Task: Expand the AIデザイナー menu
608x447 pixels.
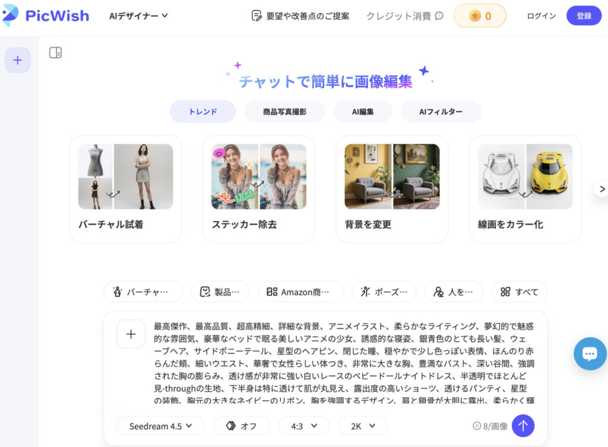Action: click(138, 16)
